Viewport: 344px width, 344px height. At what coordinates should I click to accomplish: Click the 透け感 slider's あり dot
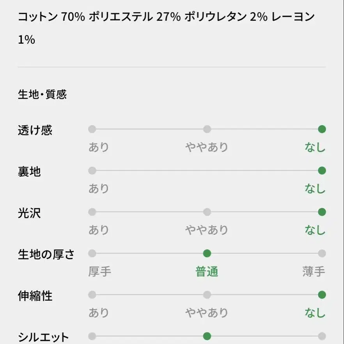92,129
